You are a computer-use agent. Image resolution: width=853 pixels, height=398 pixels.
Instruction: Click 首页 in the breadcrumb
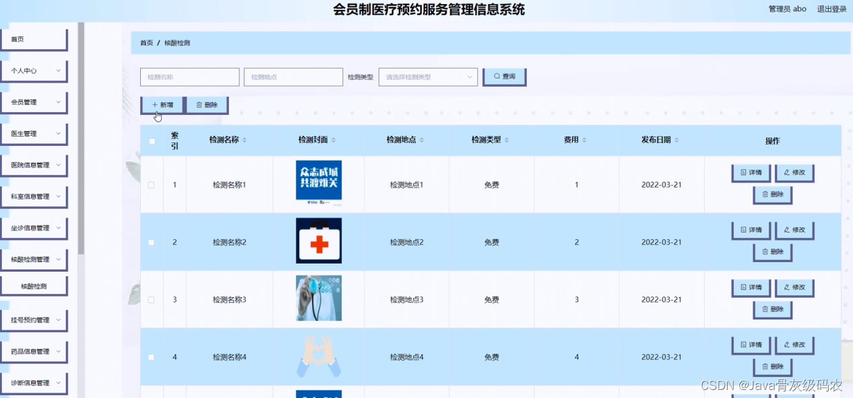click(146, 43)
